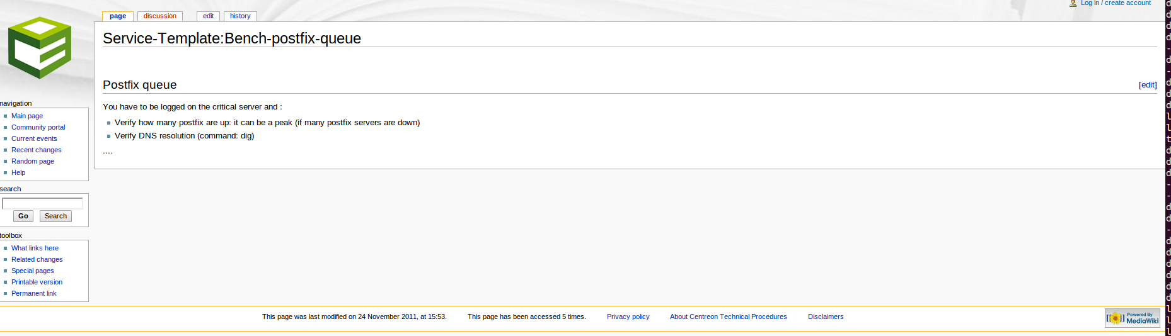Viewport: 1171px width, 336px height.
Task: Switch to the discussion tab
Action: (x=160, y=16)
